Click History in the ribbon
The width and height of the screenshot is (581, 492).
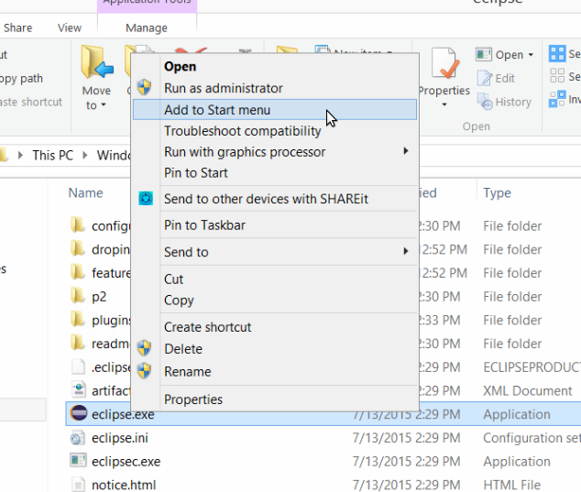(x=504, y=102)
